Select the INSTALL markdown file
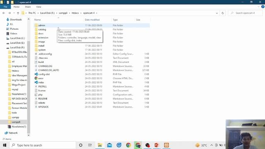This screenshot has width=265, height=149. click(x=42, y=87)
